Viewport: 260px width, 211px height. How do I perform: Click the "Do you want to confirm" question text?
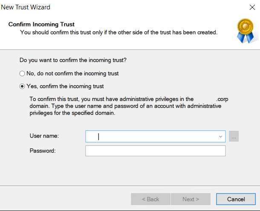(x=73, y=61)
